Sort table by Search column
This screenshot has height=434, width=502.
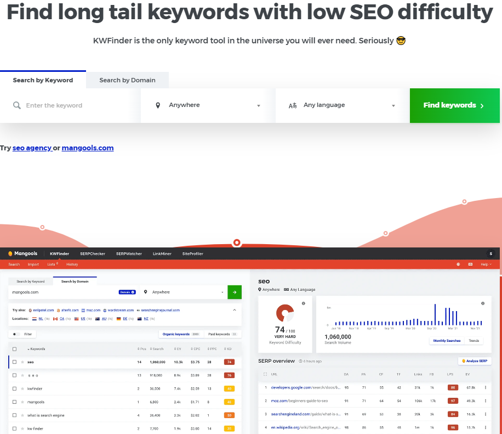tap(157, 349)
